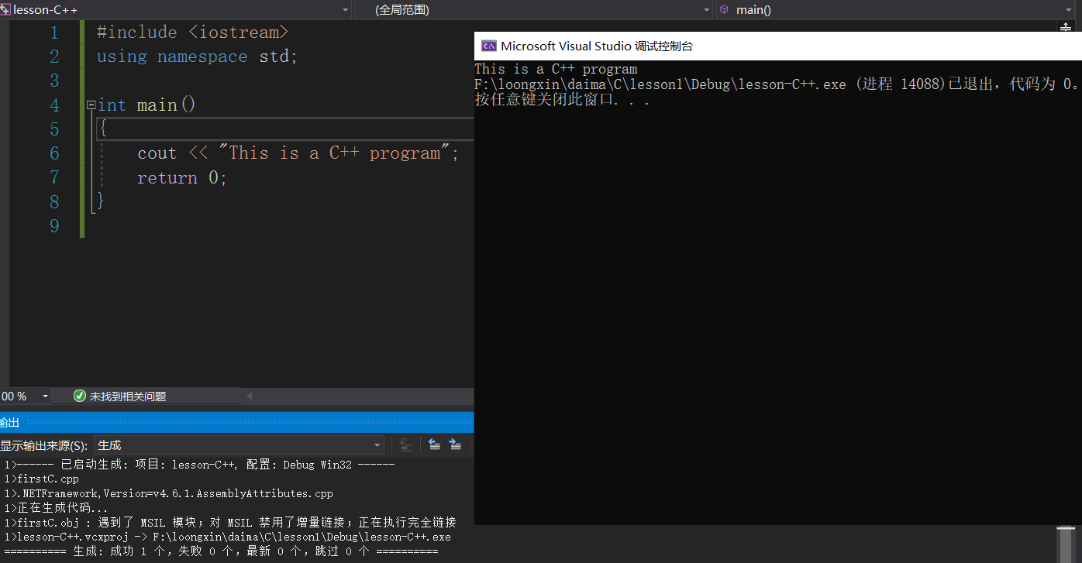
Task: Click the lesson-C++.vcxproj output path line
Action: (x=227, y=537)
